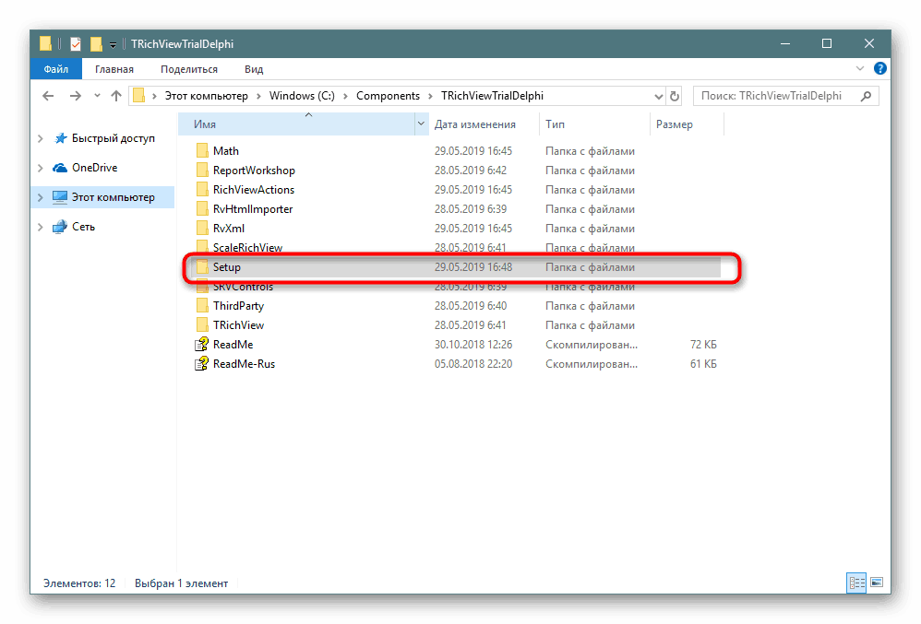
Task: Select OneDrive in navigation pane
Action: pos(94,168)
